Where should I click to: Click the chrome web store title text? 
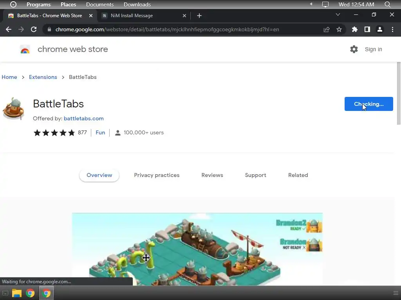pos(72,49)
